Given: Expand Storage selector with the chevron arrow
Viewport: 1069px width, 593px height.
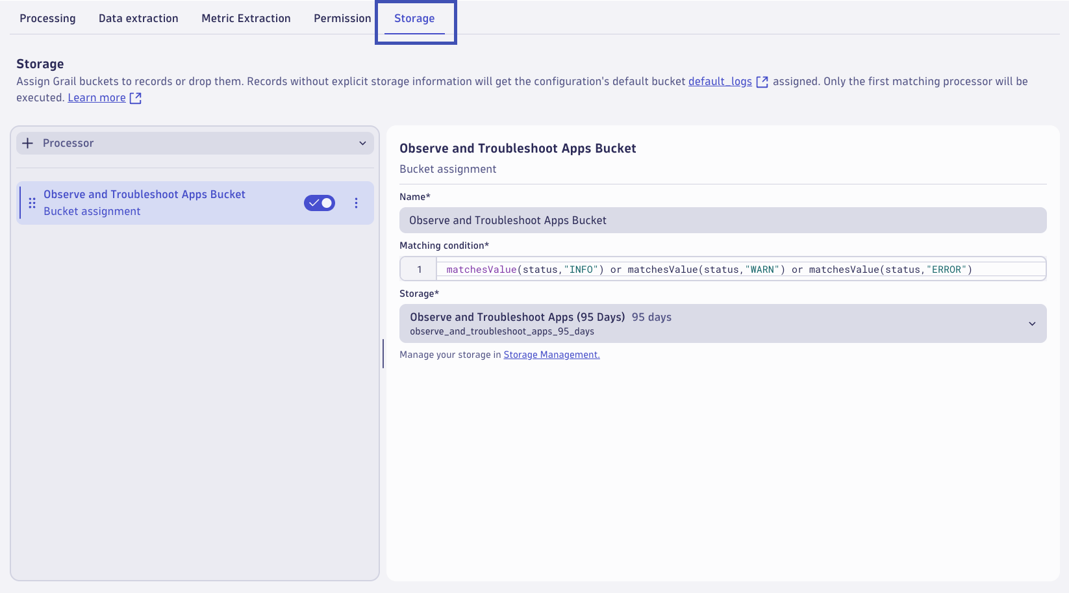Looking at the screenshot, I should coord(1032,323).
